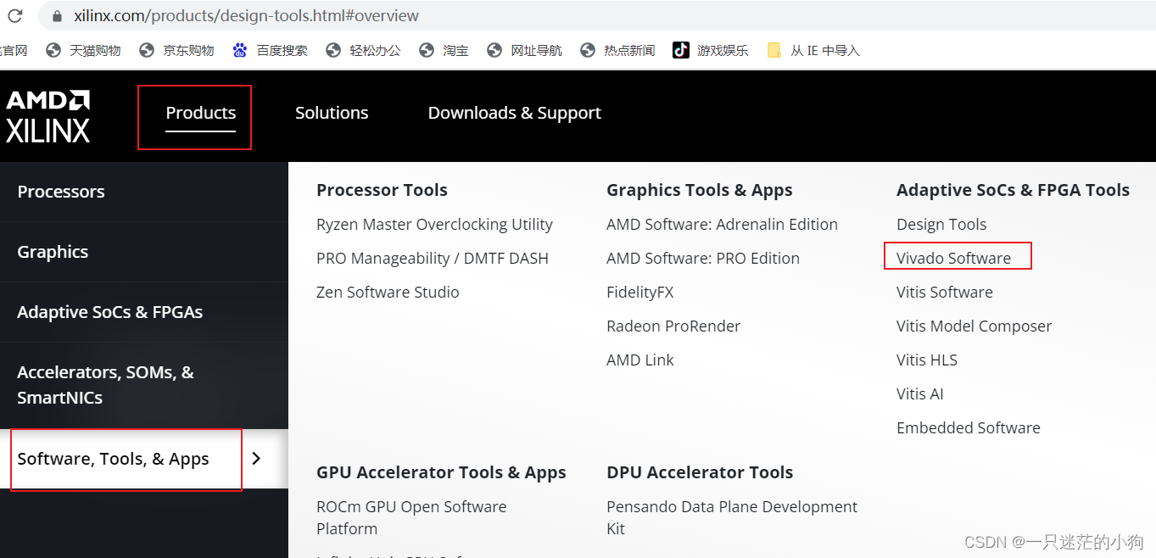Click GPU Accelerator Tools & Apps heading
Image resolution: width=1156 pixels, height=558 pixels.
coord(441,472)
